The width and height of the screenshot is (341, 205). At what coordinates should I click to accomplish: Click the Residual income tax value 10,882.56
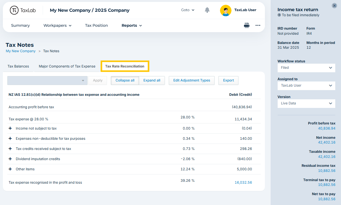coord(327,171)
